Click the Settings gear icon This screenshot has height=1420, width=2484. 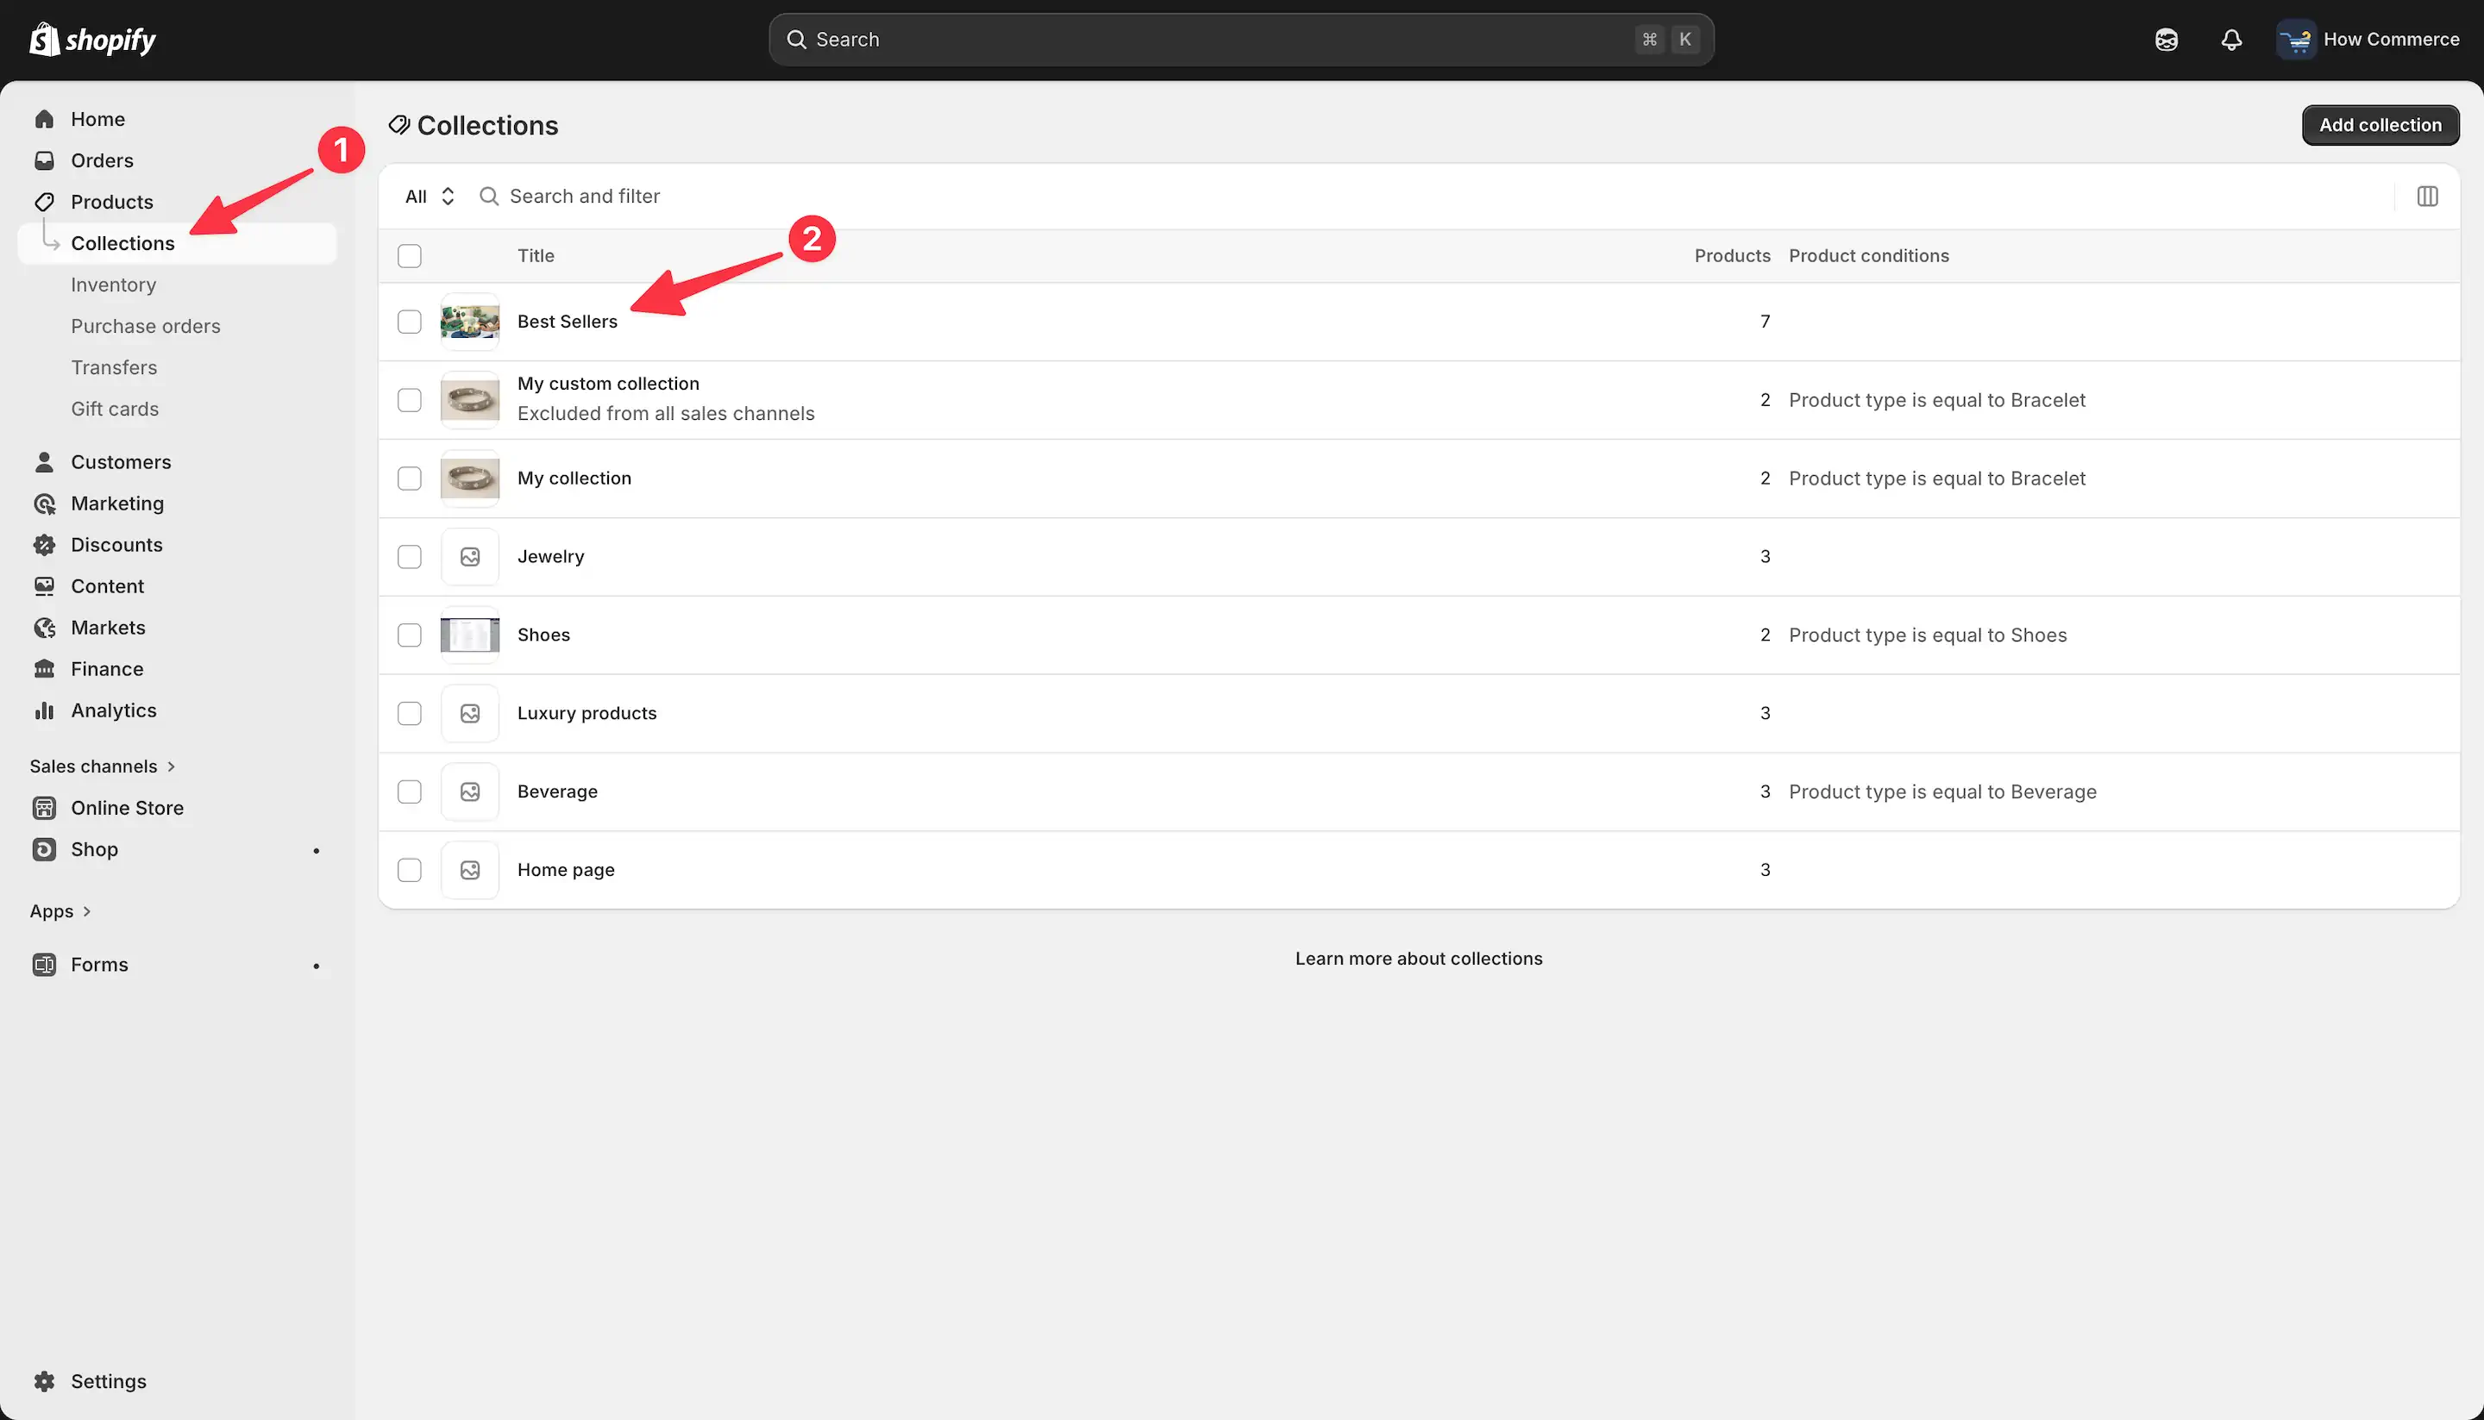(x=44, y=1381)
